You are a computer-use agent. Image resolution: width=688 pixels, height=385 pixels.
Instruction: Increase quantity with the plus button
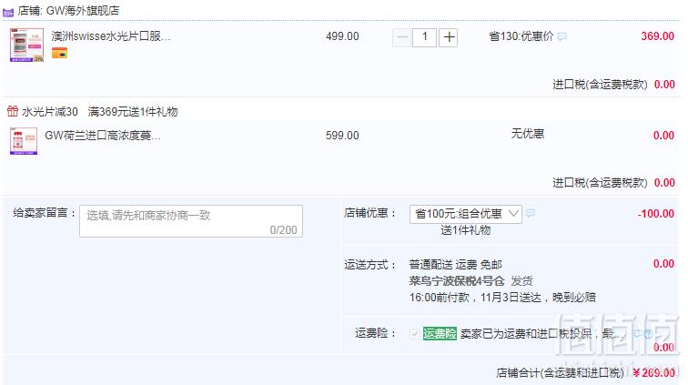449,37
